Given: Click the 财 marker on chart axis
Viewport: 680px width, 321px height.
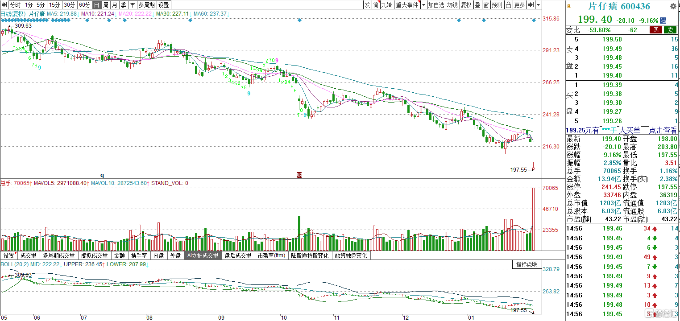Looking at the screenshot, I should click(x=300, y=175).
